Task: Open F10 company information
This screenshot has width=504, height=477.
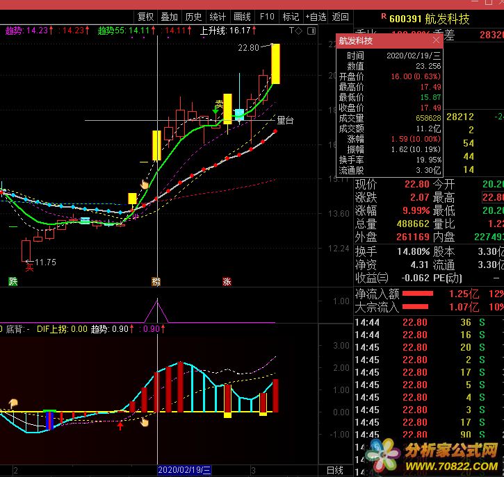Action: (267, 17)
